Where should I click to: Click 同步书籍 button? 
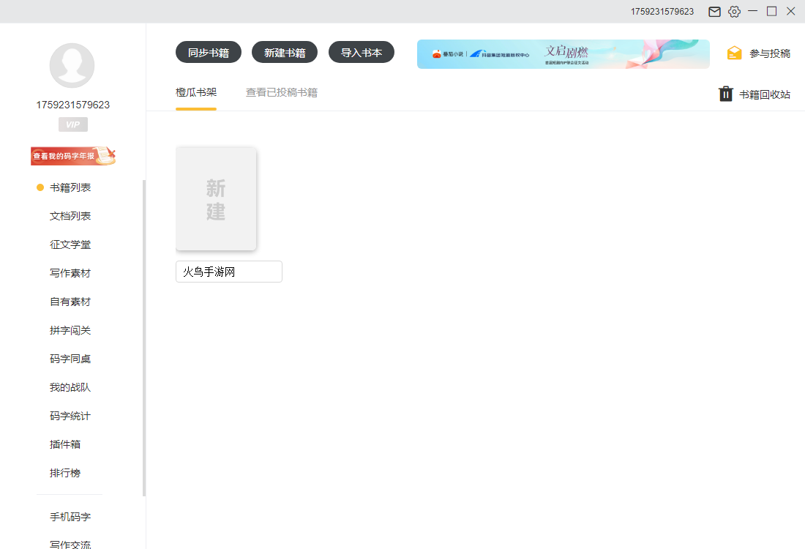(x=209, y=53)
